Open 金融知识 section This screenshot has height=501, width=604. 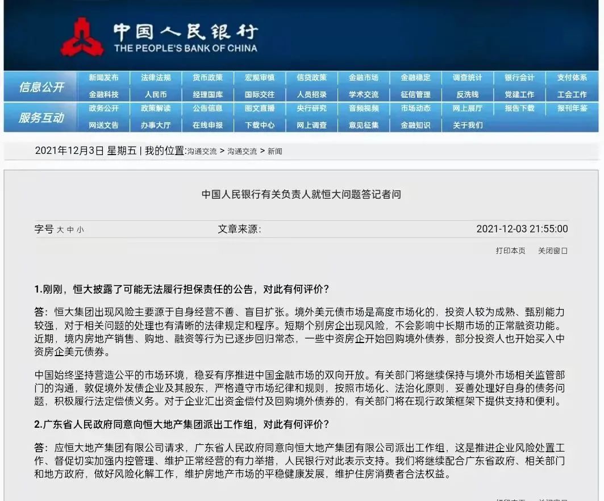tap(415, 126)
